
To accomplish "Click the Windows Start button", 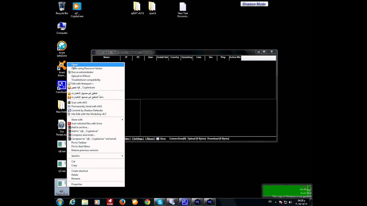I will [x=60, y=202].
